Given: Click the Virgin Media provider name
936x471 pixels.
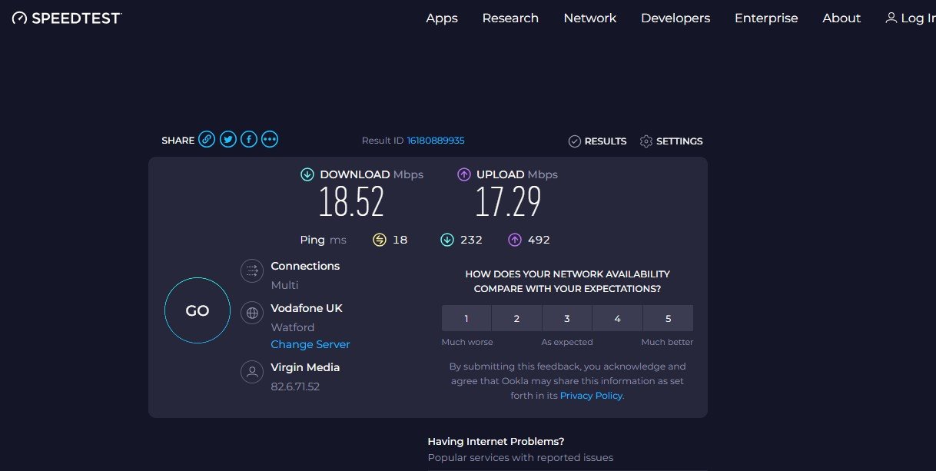Looking at the screenshot, I should coord(305,367).
